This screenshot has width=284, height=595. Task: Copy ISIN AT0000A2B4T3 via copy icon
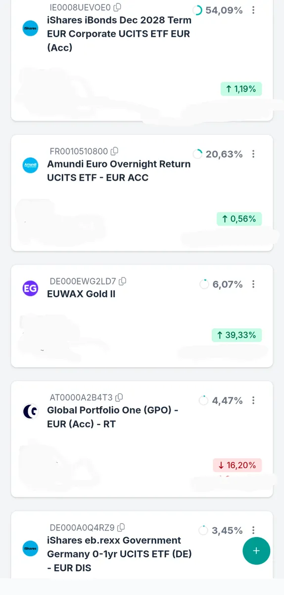pos(119,398)
